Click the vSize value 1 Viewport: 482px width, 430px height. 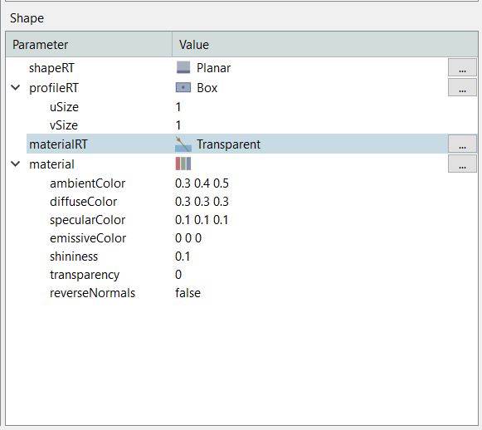[178, 125]
